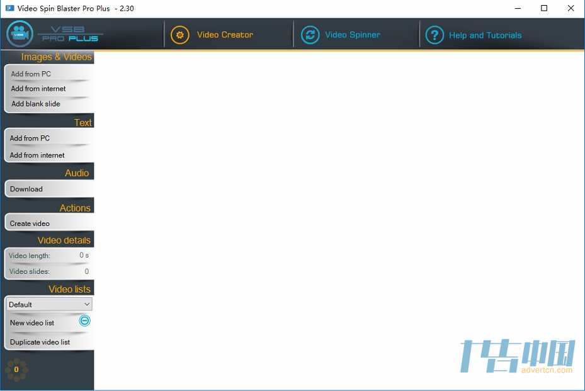The image size is (585, 391).
Task: Click the Help question mark icon
Action: coord(434,35)
